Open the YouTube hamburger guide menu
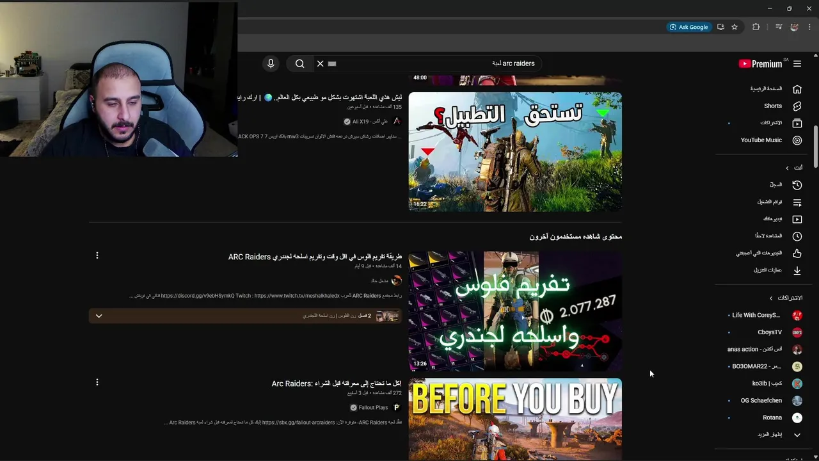The image size is (819, 461). [x=797, y=63]
